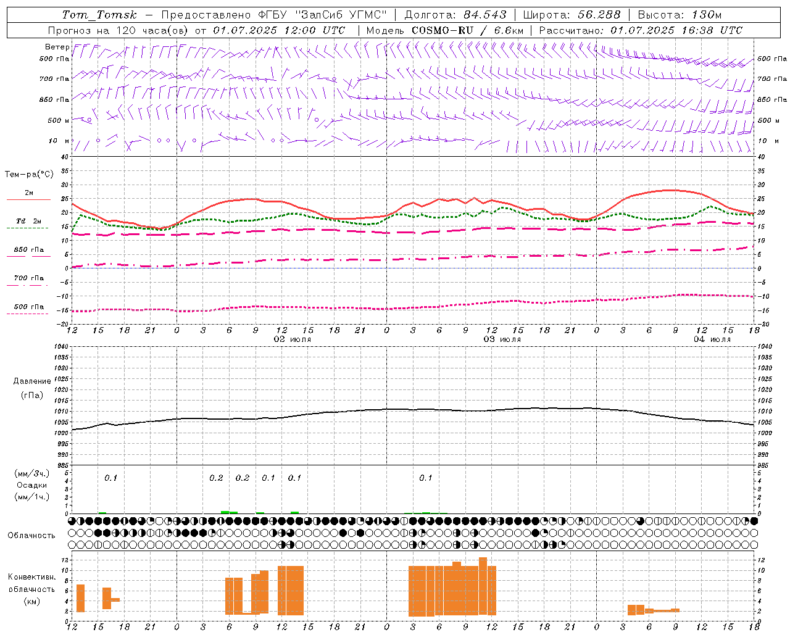Click the '700 гПа' temperature legend entry
Screen dimensions: 790x632
point(29,278)
